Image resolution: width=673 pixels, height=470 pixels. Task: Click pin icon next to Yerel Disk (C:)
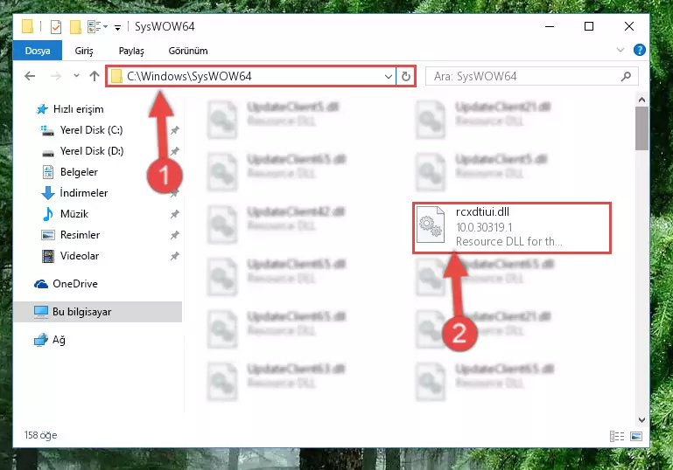175,130
